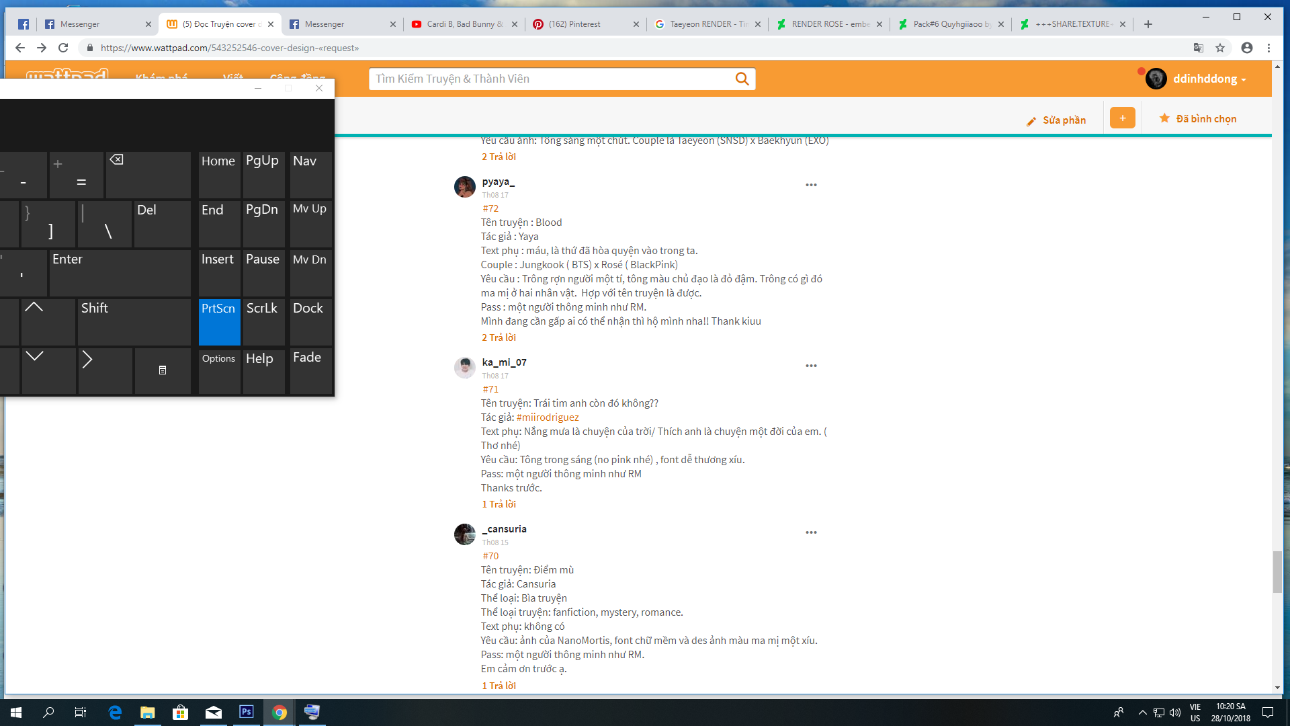Open a new browser tab

1148,24
